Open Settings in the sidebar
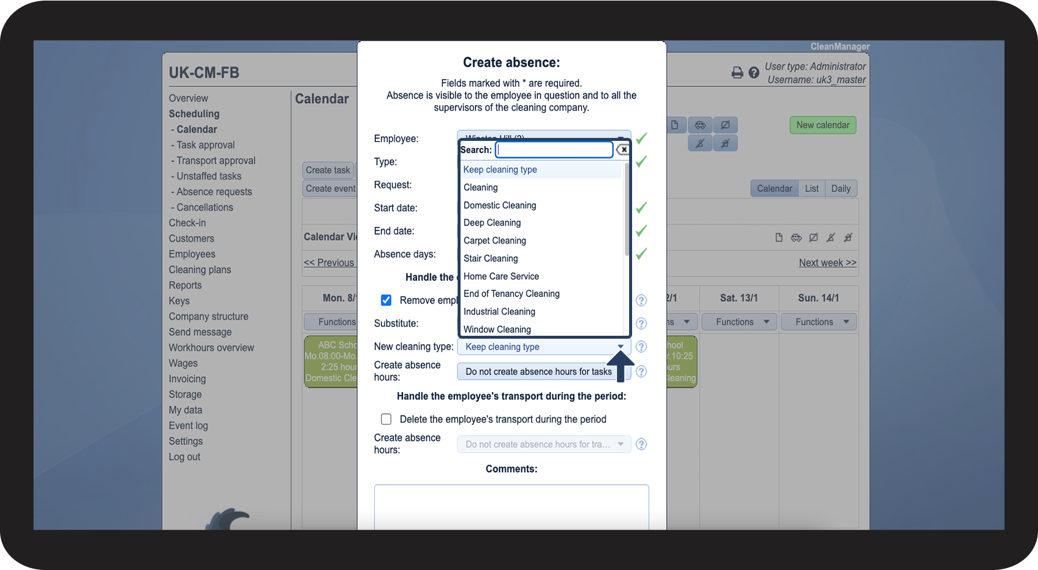 (x=186, y=441)
